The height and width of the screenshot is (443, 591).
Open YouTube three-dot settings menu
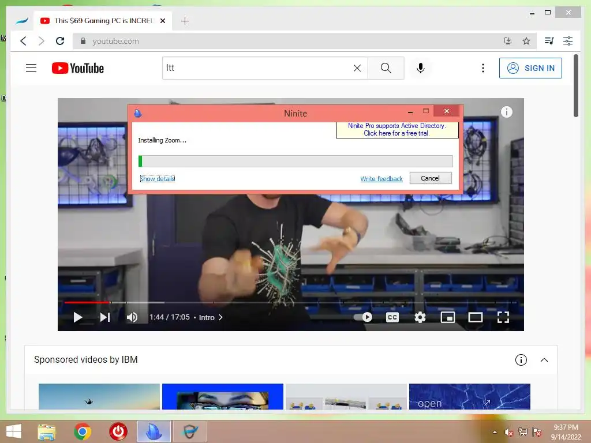(483, 68)
